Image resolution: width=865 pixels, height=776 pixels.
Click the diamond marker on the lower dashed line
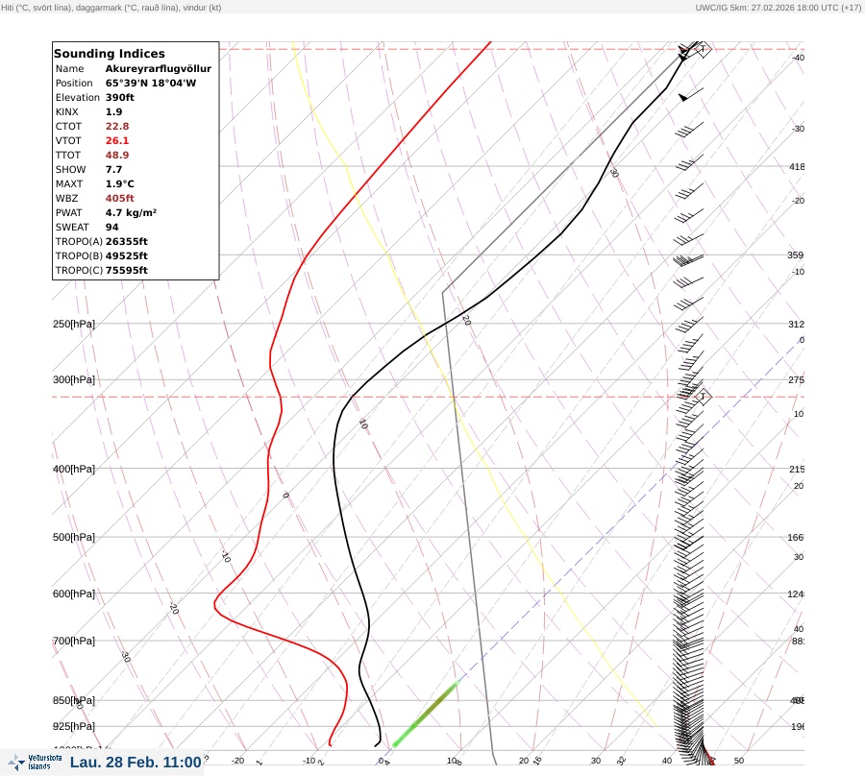[x=703, y=397]
